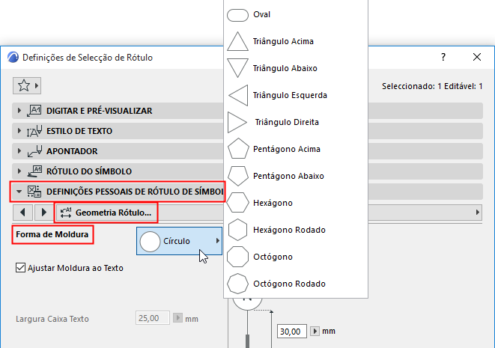495x348 pixels.
Task: Pick Octógono Rodado shape
Action: [296, 284]
